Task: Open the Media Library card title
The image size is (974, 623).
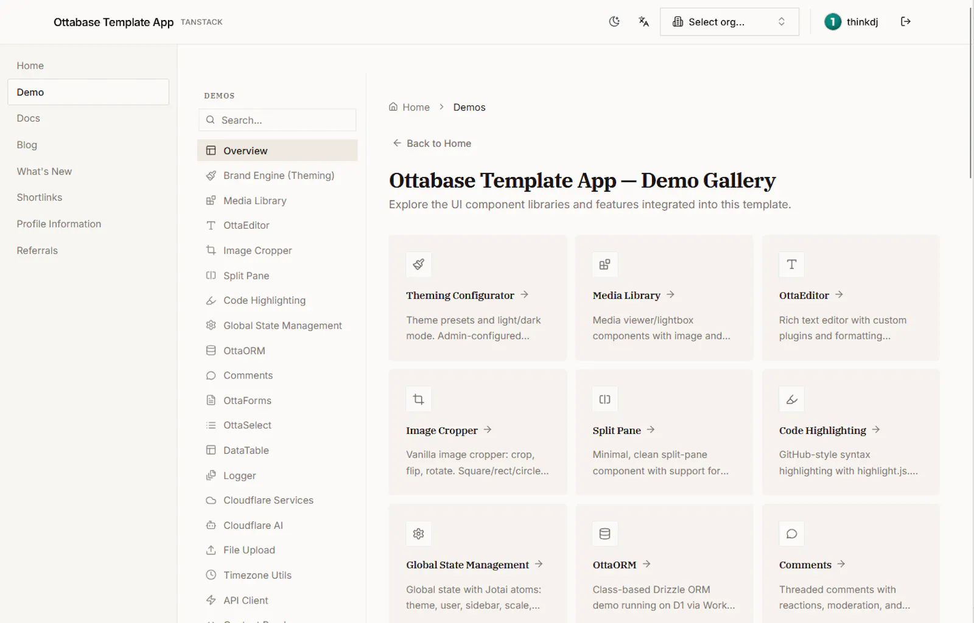Action: tap(626, 295)
